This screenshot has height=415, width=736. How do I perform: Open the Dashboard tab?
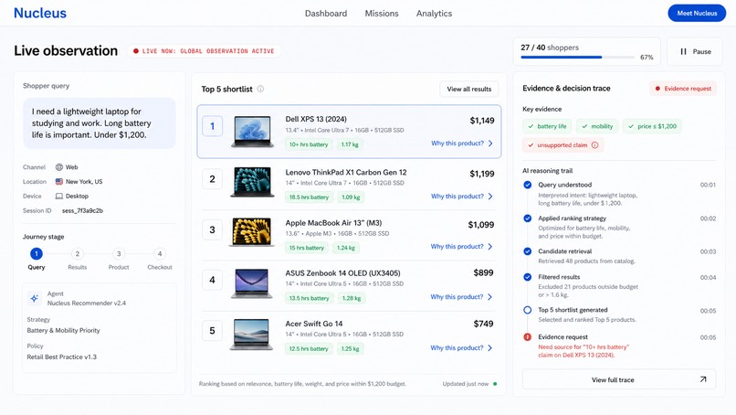point(326,14)
